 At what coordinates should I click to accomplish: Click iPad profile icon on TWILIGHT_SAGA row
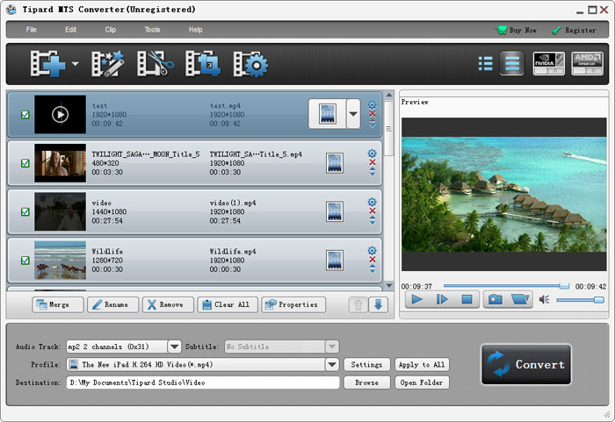pyautogui.click(x=335, y=163)
